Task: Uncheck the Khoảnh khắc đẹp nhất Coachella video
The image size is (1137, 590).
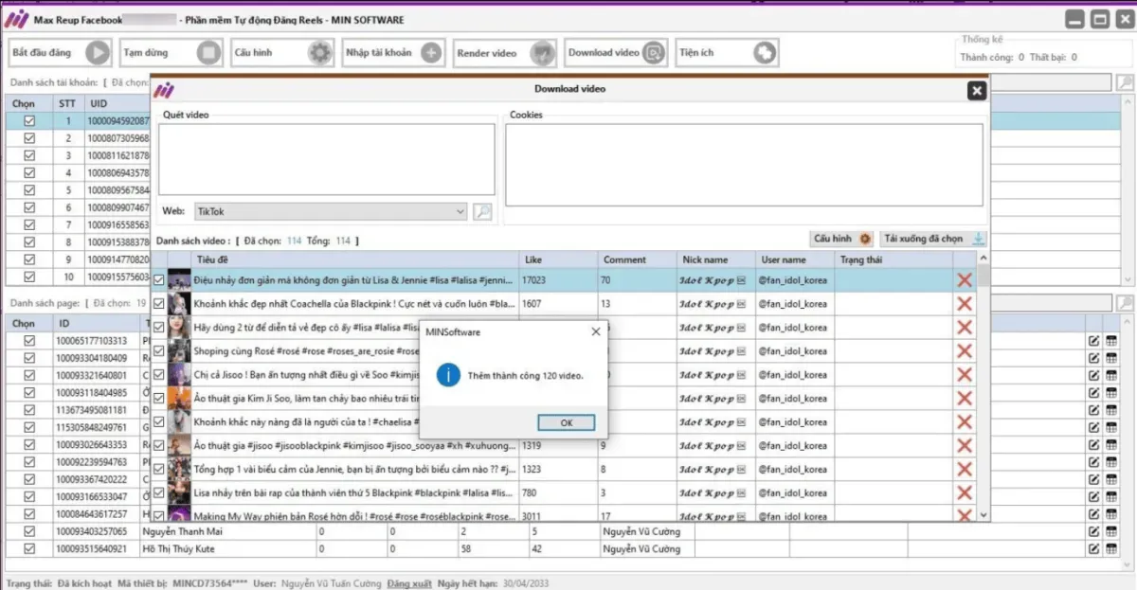Action: point(158,304)
